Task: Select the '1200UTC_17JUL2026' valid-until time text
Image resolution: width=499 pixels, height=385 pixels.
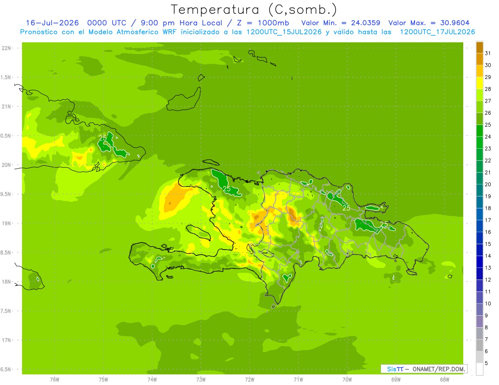Action: (x=437, y=32)
